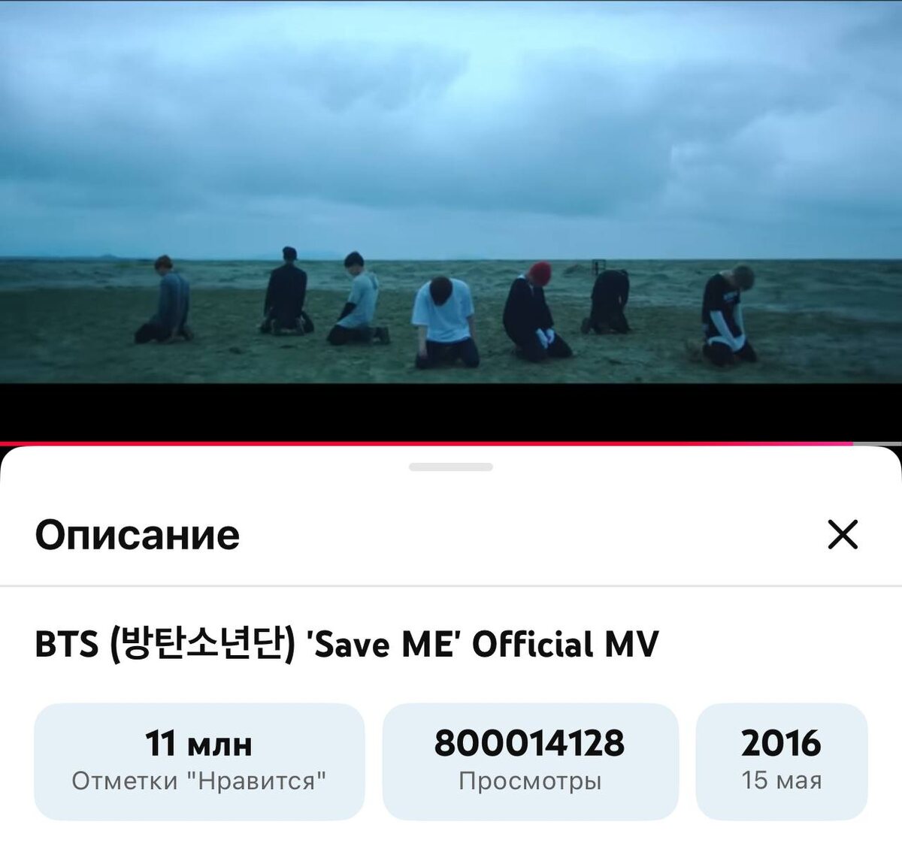Close the Описание panel with the X
Screen dimensions: 902x849
(843, 535)
